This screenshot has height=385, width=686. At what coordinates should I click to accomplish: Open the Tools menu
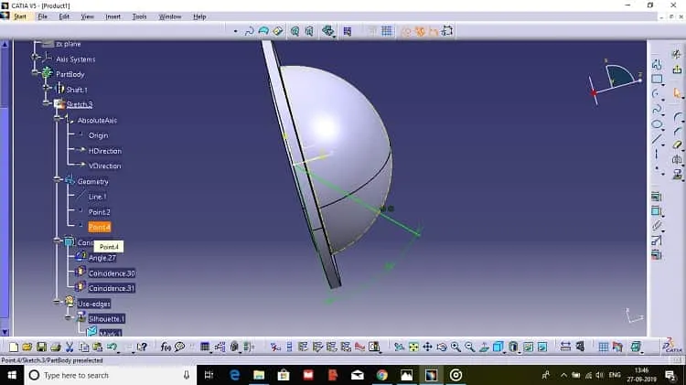coord(140,16)
